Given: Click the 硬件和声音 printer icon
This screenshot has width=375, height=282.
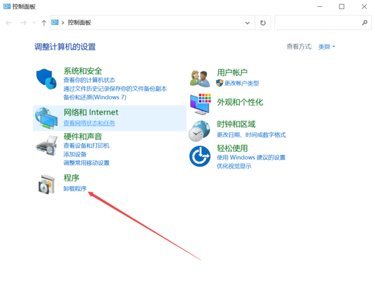Looking at the screenshot, I should [x=47, y=147].
